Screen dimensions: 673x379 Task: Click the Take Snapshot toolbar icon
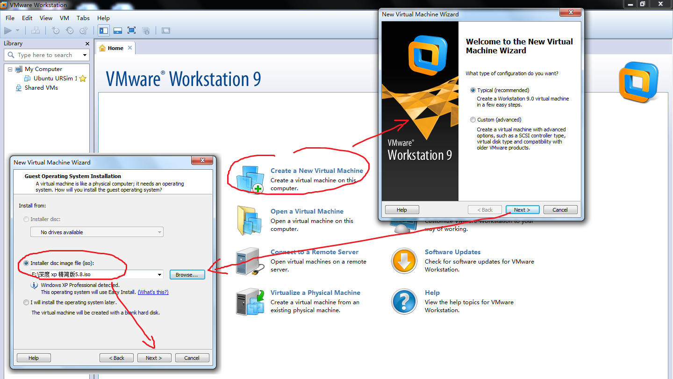[56, 30]
